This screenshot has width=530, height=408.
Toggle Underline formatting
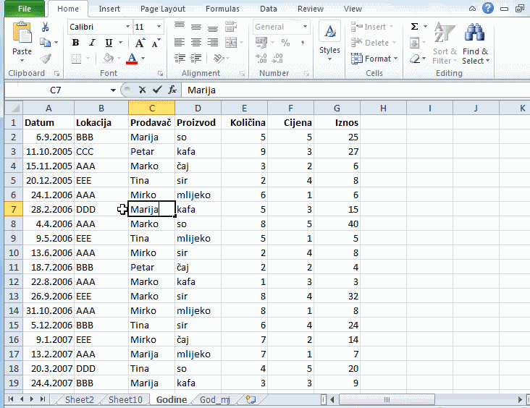(108, 43)
